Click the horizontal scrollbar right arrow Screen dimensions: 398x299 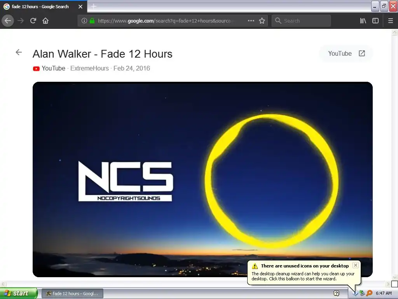tap(388, 284)
